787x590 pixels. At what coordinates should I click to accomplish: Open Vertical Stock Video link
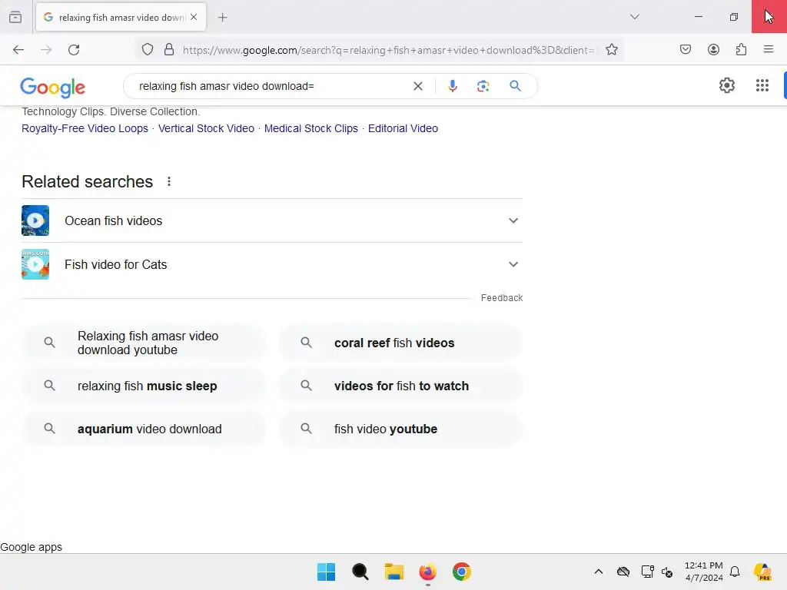point(206,128)
